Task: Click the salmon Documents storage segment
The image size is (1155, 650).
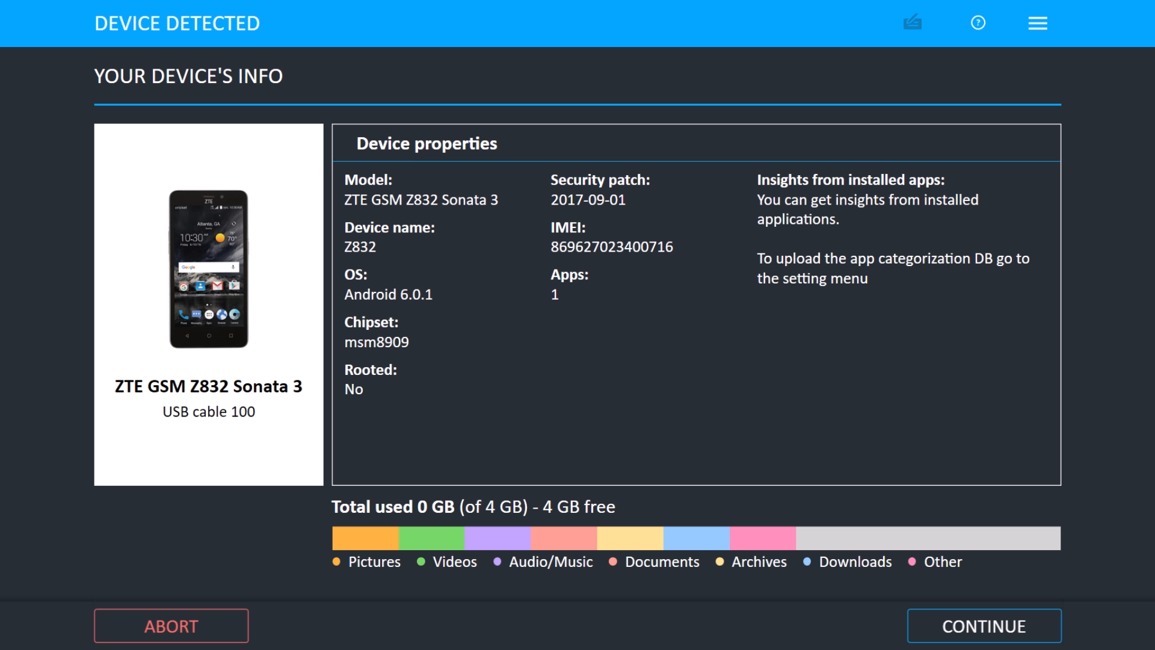Action: click(564, 538)
